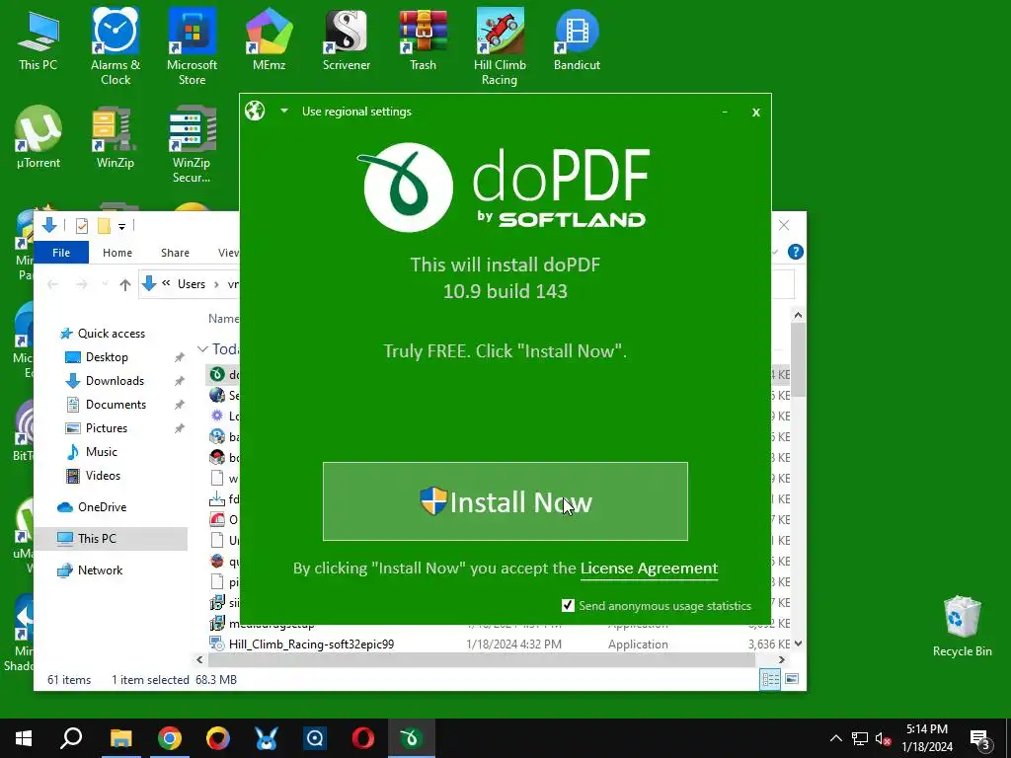Uncheck Send anonymous usage statistics
Image resolution: width=1011 pixels, height=758 pixels.
pyautogui.click(x=568, y=606)
